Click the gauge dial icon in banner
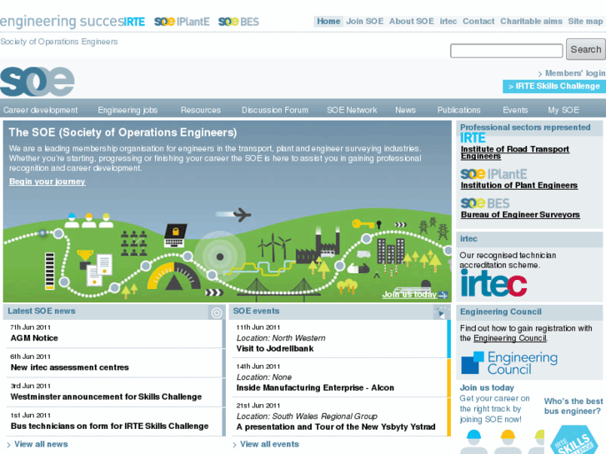This screenshot has height=454, width=606. tap(173, 276)
